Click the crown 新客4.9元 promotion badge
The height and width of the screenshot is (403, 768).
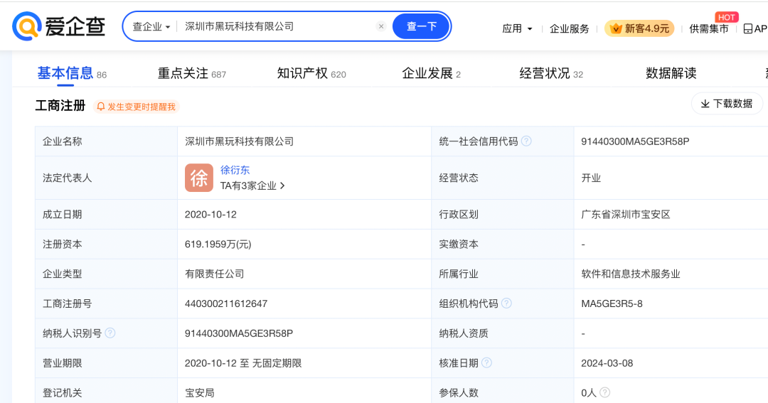tap(639, 28)
